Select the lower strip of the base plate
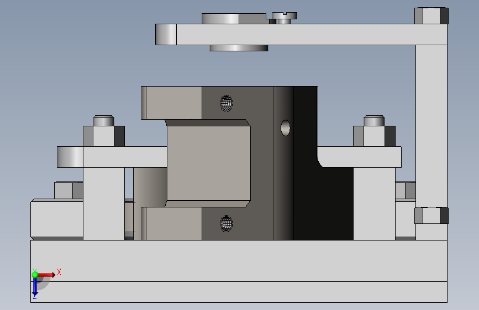 pyautogui.click(x=239, y=292)
